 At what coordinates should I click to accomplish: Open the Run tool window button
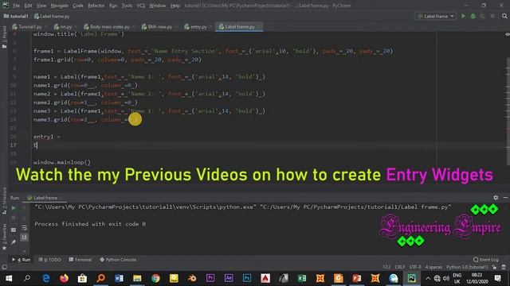(x=22, y=260)
